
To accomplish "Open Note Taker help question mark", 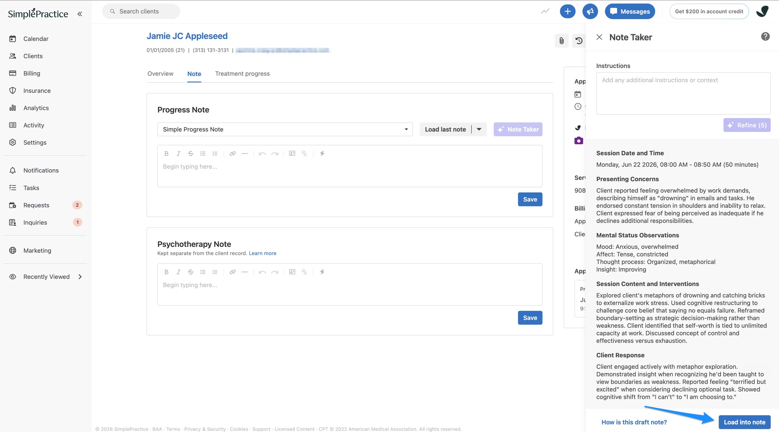I will (765, 37).
